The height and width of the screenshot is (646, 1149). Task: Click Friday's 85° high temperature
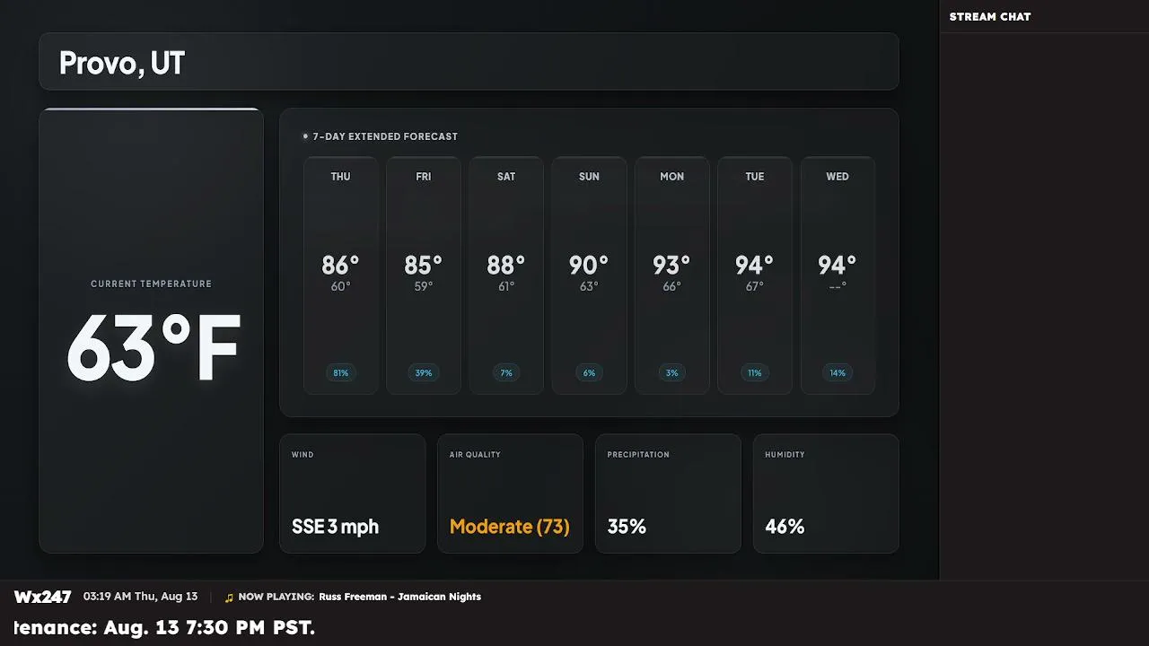pyautogui.click(x=423, y=265)
